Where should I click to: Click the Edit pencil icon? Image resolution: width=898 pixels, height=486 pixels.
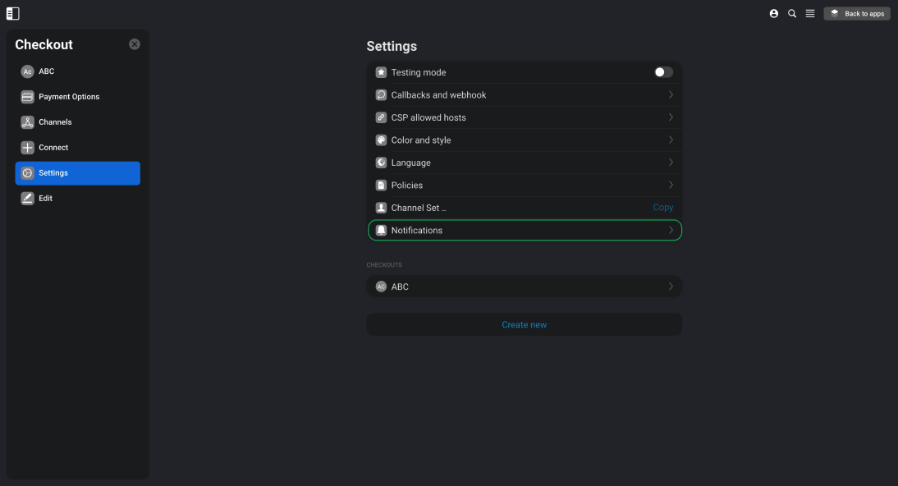point(27,199)
